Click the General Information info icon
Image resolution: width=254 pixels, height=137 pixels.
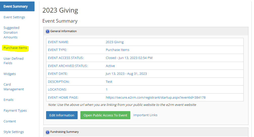(47, 31)
